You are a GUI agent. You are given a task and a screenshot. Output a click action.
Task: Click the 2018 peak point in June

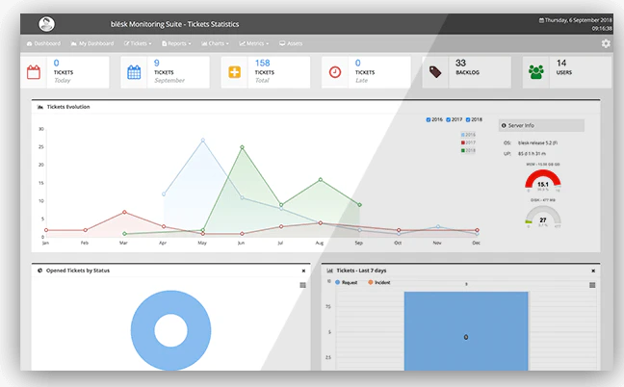242,147
